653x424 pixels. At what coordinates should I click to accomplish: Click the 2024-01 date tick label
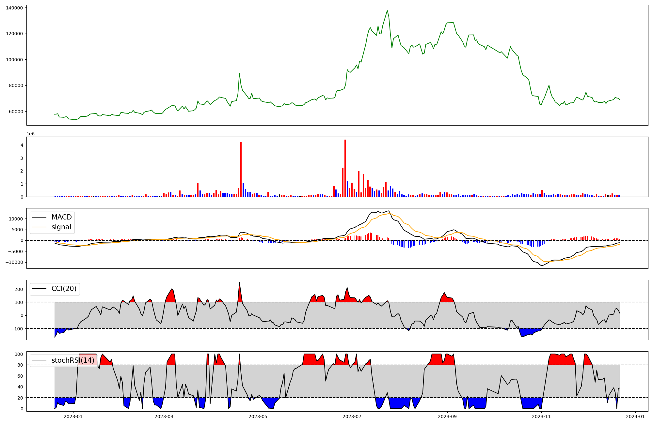(x=635, y=416)
